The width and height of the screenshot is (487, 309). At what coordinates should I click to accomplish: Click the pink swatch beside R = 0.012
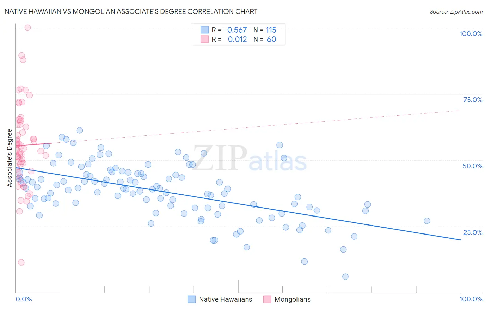click(x=205, y=39)
